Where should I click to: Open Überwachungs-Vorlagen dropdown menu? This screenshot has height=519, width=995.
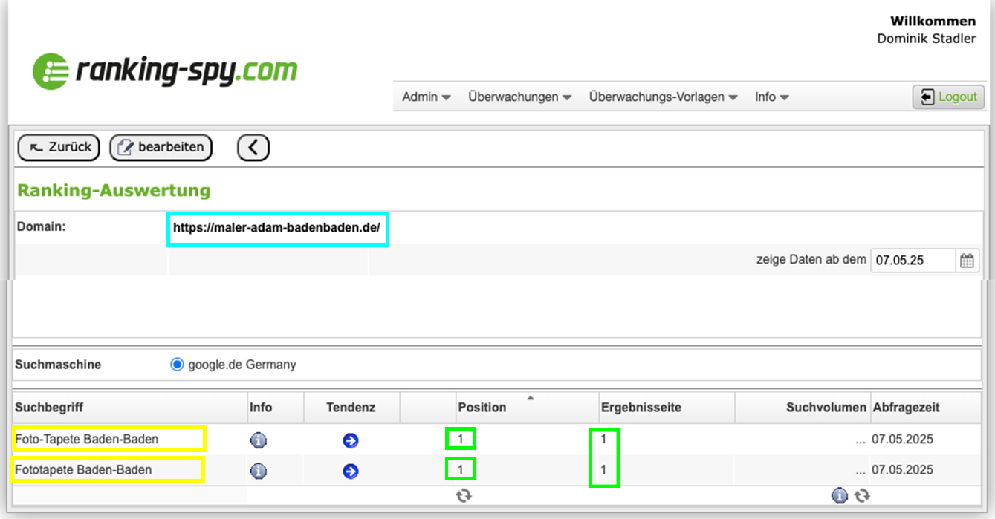pos(663,97)
